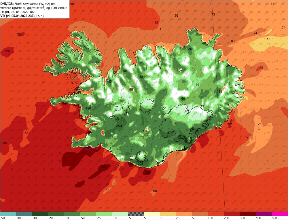Click the value -89 in north Iceland
Screen dimensions: 288x220
(160, 55)
